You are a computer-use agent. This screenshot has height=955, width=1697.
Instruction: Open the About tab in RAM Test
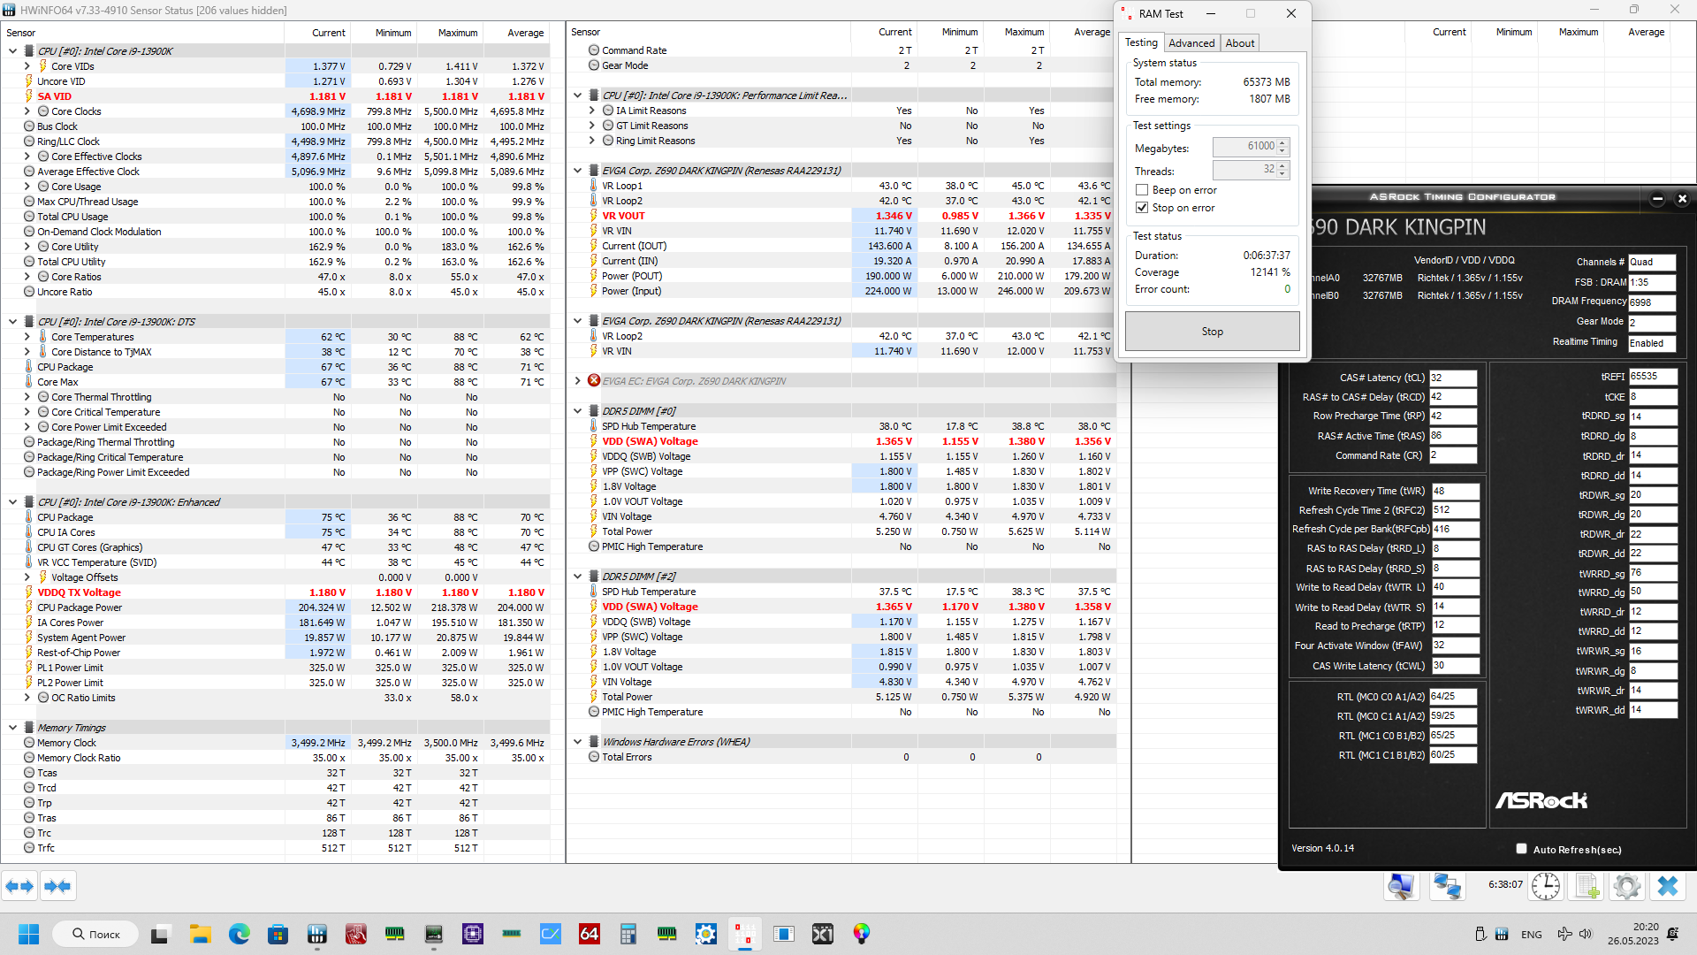1239,43
